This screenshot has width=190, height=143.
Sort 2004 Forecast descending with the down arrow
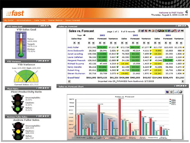170,43
